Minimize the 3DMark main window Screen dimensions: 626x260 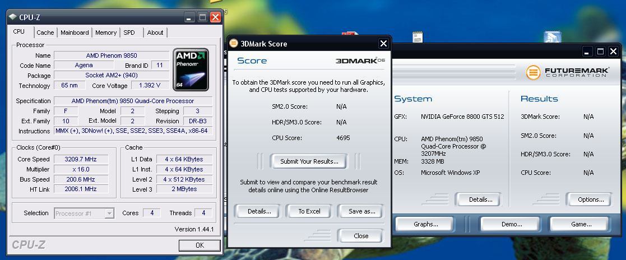coord(587,52)
